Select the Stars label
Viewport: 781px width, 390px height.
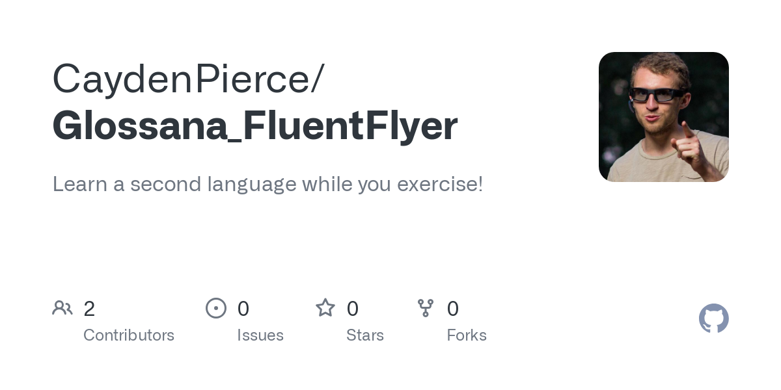point(365,335)
